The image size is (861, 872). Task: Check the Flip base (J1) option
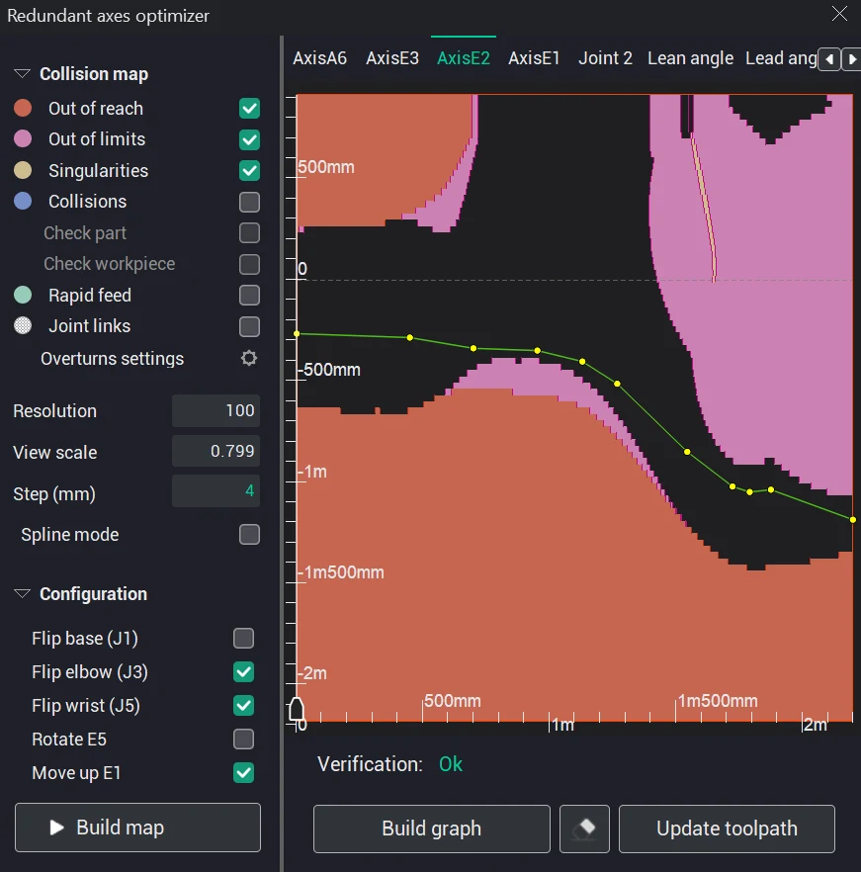click(243, 639)
